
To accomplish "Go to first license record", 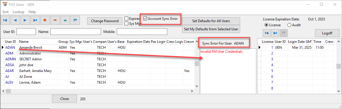I will point(267,33).
